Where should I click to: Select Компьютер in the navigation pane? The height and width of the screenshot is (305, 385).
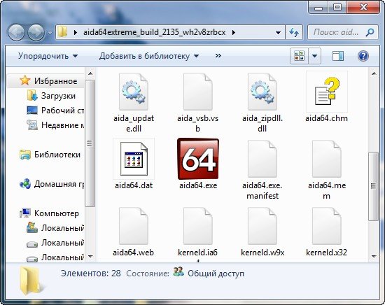(57, 213)
